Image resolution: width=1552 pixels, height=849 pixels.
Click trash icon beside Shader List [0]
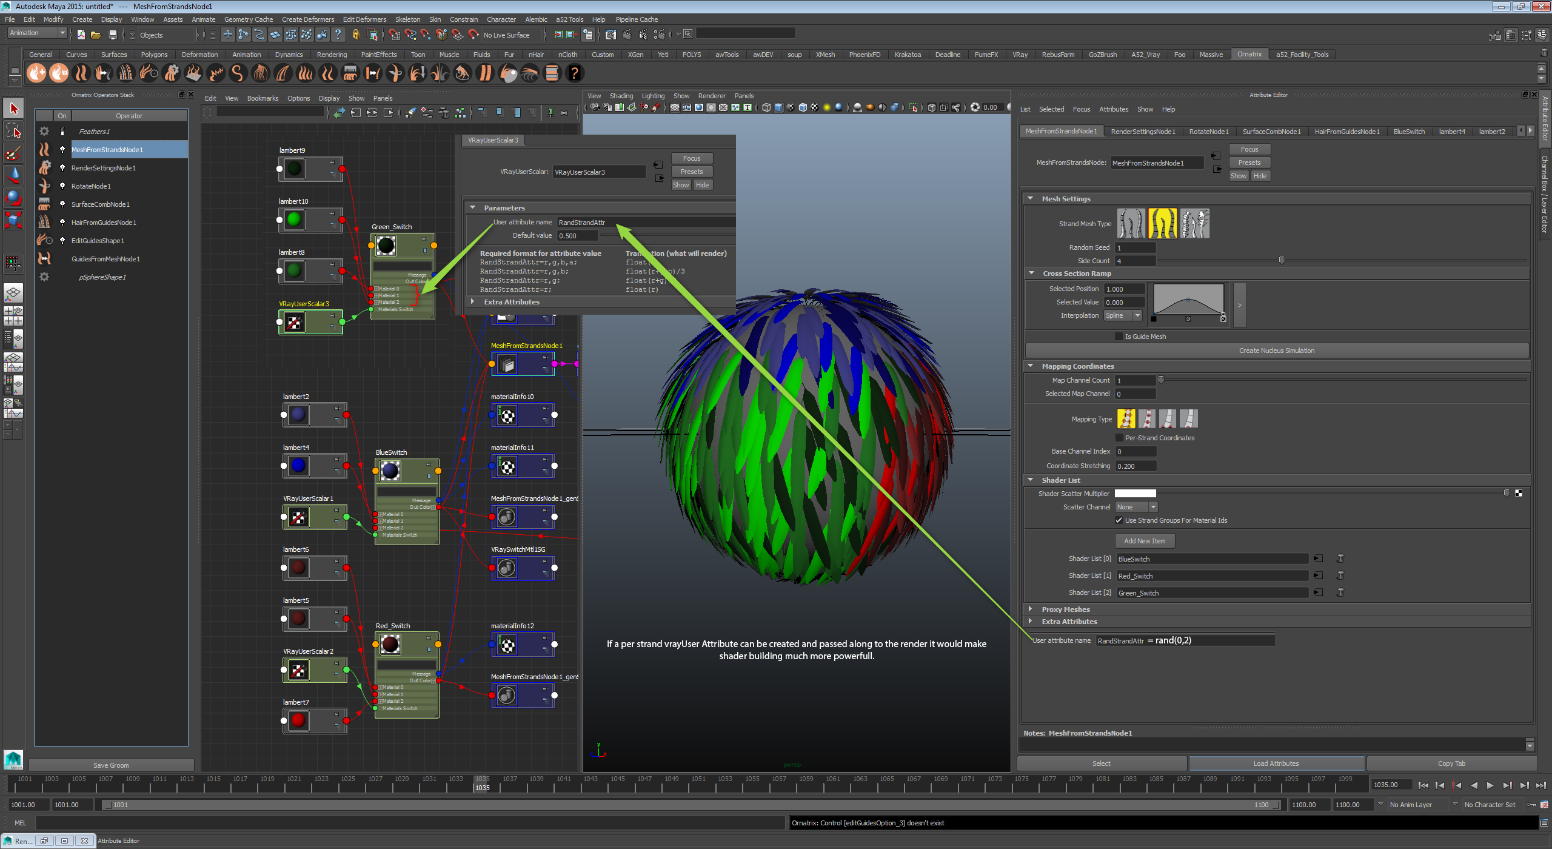tap(1340, 559)
